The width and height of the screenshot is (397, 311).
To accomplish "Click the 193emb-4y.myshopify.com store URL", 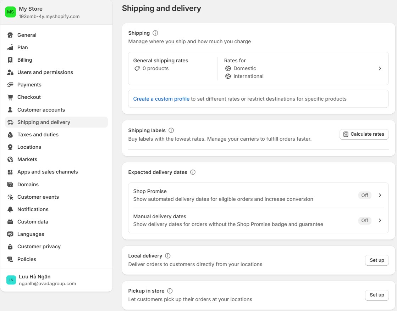I will pos(49,16).
